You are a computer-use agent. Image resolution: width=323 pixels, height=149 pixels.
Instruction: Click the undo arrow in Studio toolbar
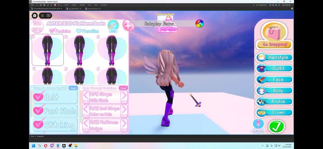59,5
